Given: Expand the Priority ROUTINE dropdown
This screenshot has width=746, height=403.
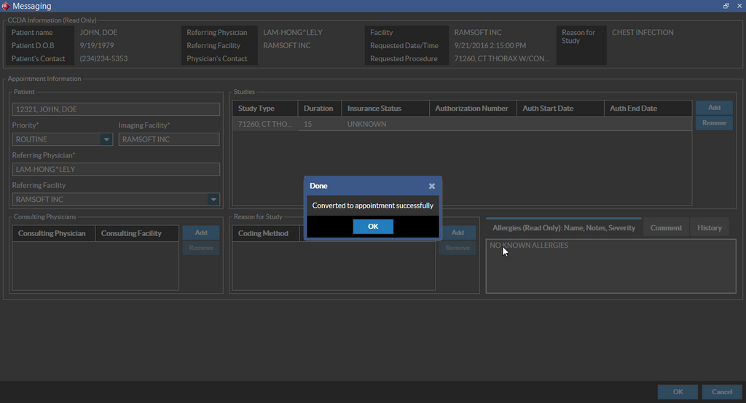Looking at the screenshot, I should [x=106, y=139].
